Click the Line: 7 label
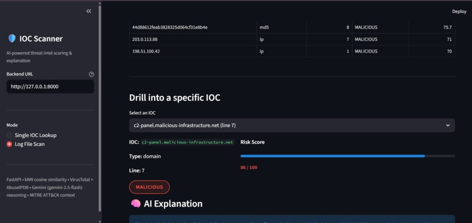Viewport: 472px width, 223px height. point(136,171)
